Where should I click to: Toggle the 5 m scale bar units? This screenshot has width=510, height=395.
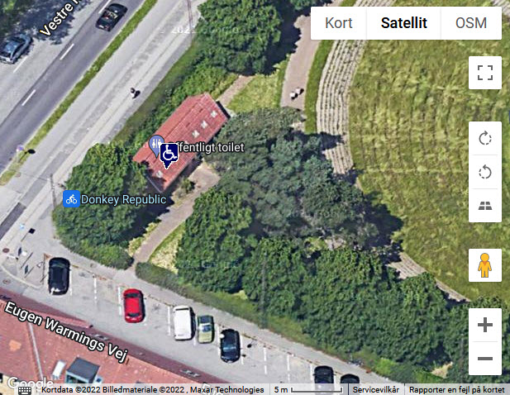click(308, 389)
